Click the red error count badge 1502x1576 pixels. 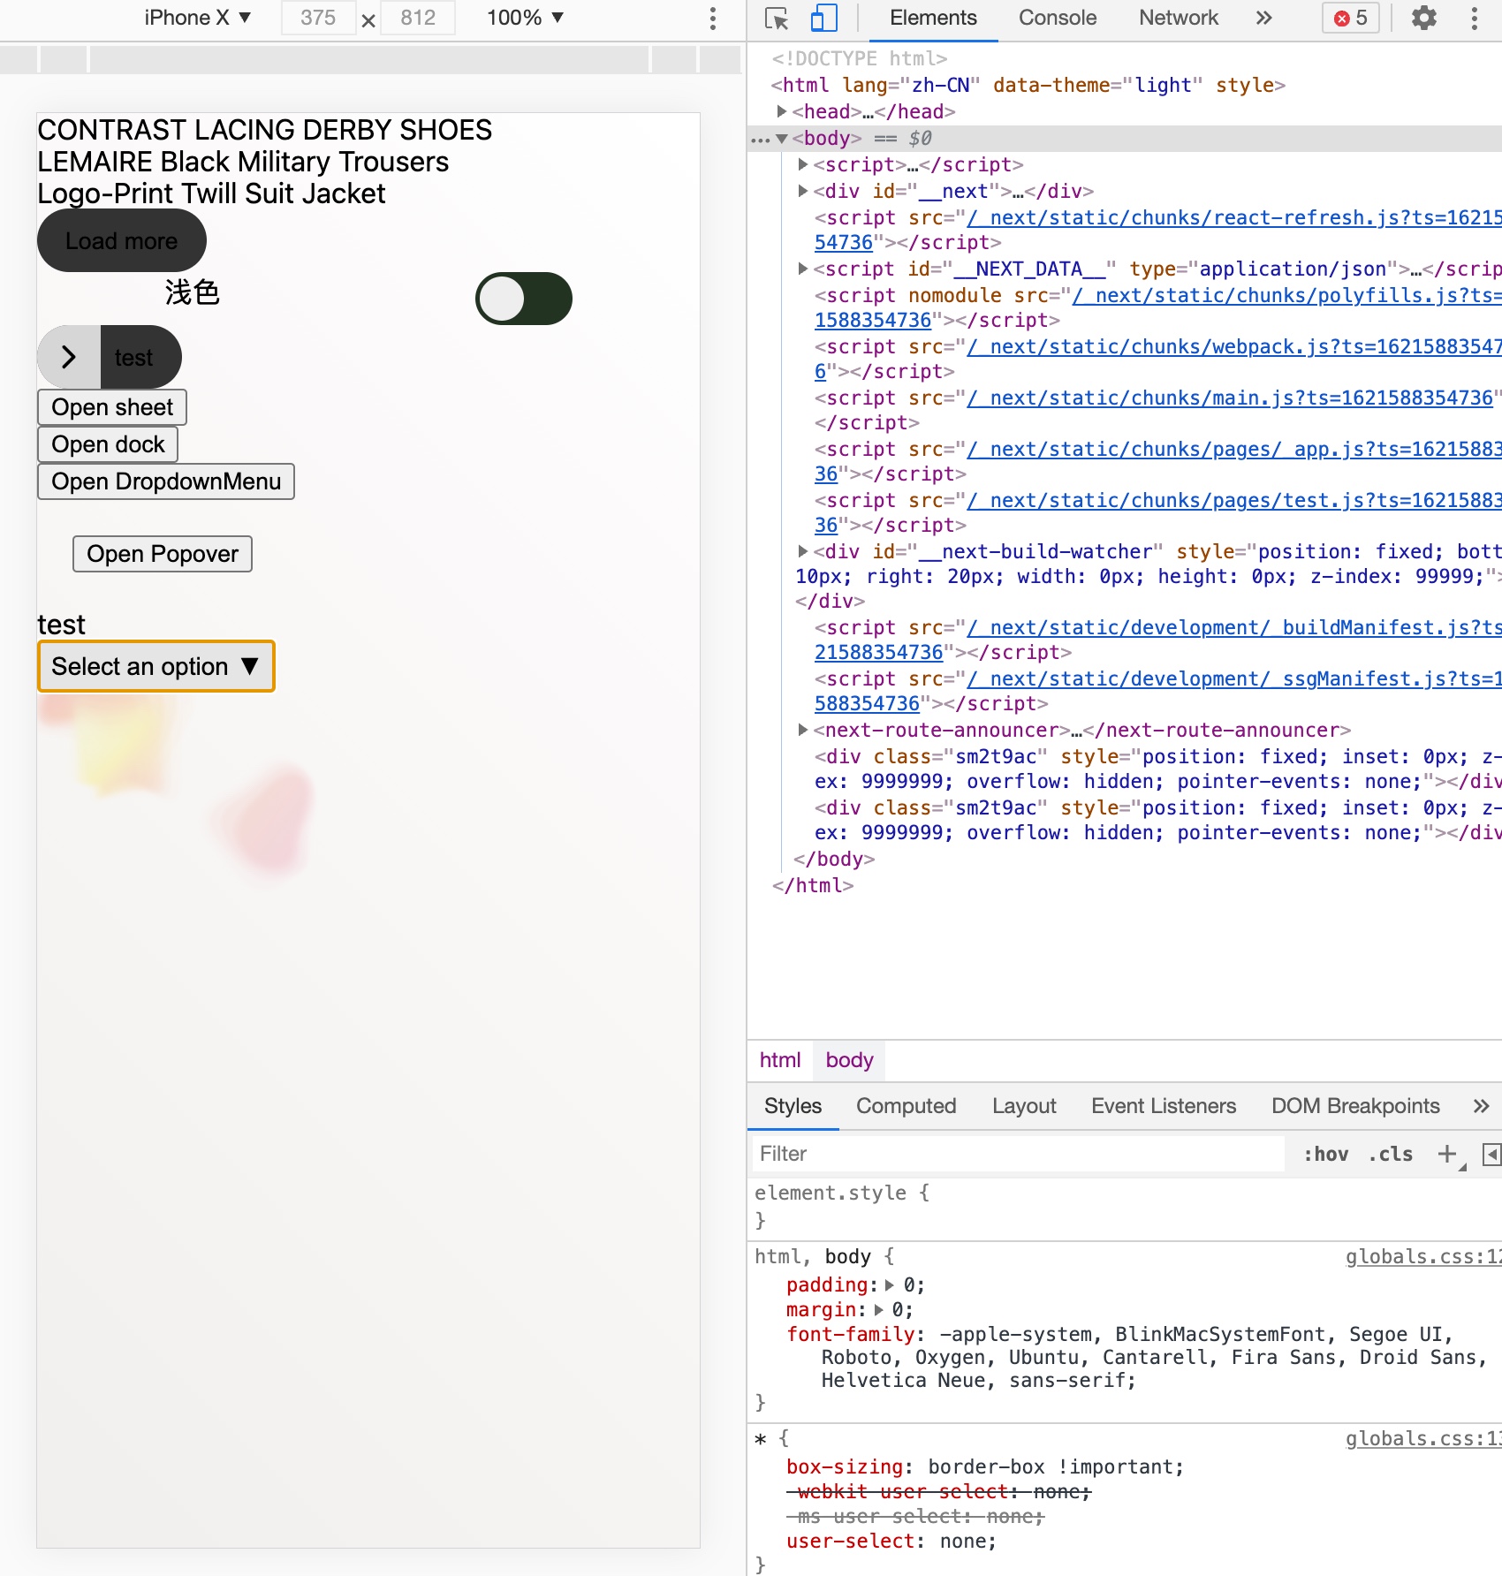(x=1350, y=18)
